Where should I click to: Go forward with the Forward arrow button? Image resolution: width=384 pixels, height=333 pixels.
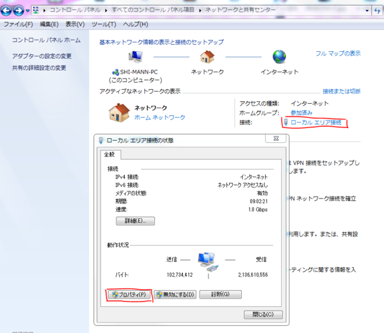19,10
